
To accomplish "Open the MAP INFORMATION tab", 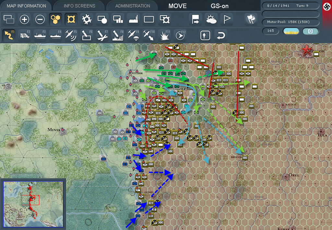I will [26, 6].
